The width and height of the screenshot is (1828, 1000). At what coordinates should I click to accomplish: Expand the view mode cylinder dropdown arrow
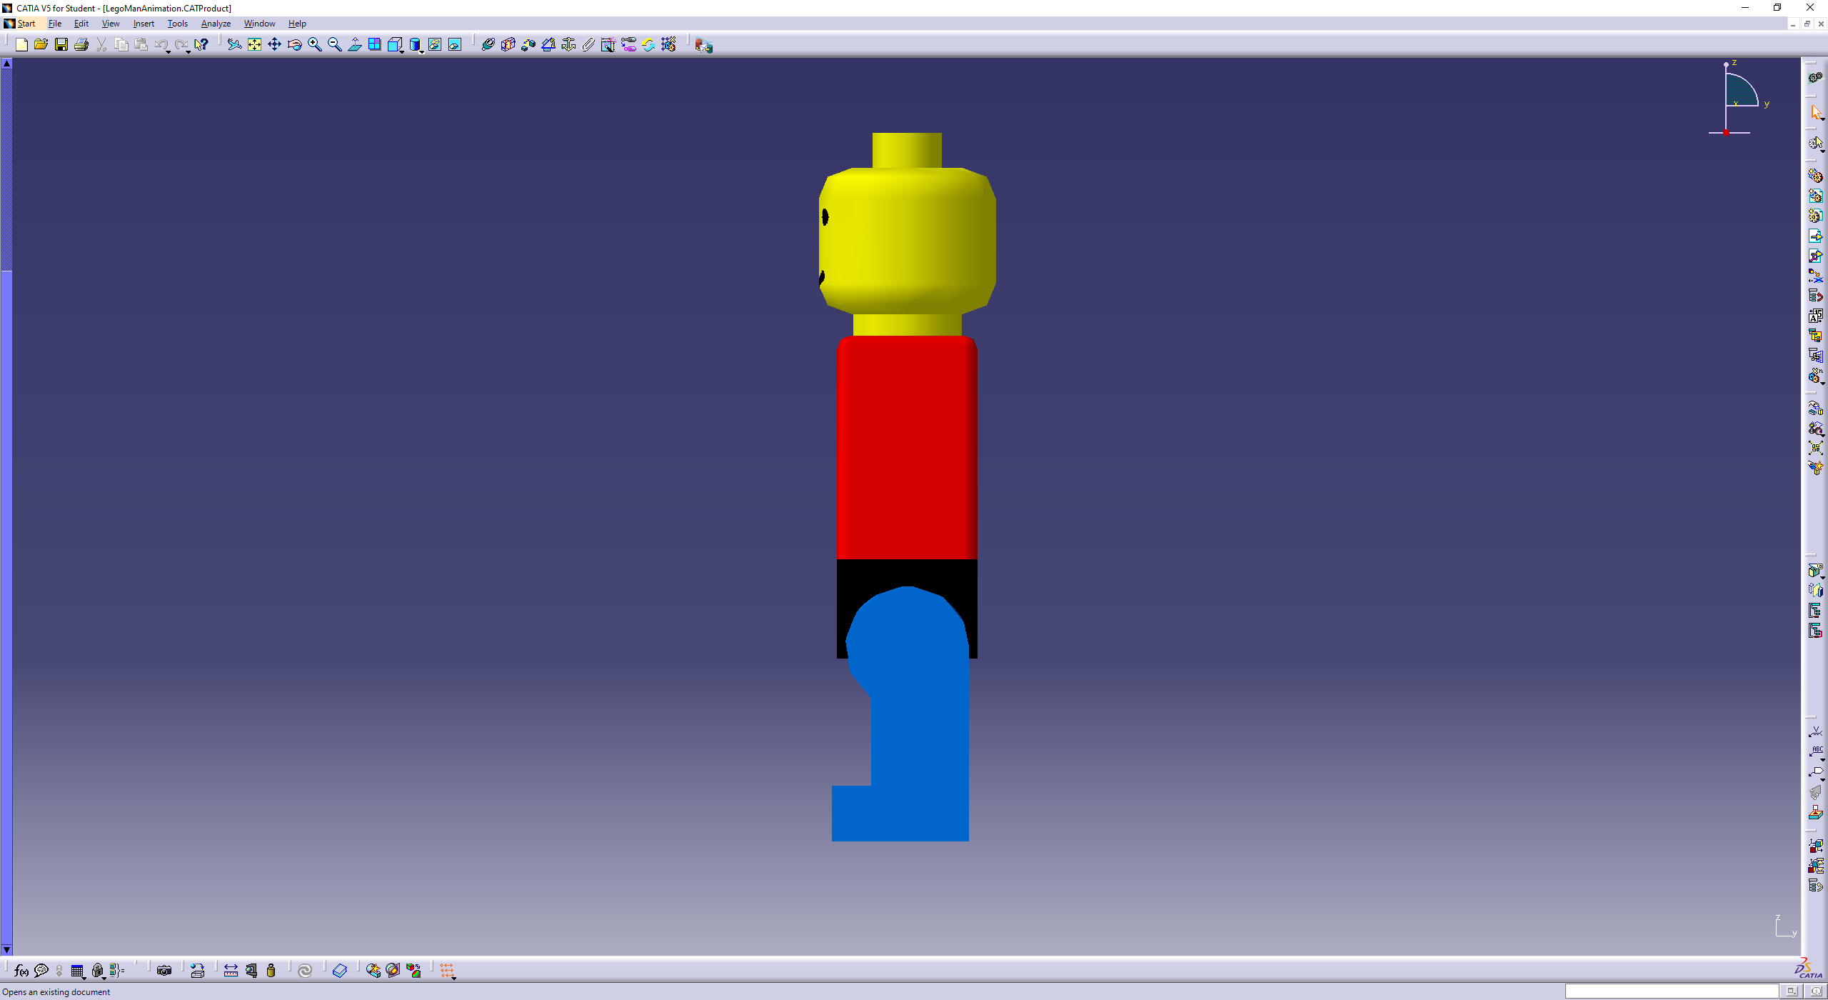(422, 52)
